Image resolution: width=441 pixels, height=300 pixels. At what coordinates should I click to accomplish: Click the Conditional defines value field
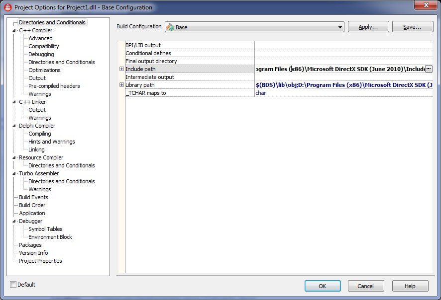[342, 53]
